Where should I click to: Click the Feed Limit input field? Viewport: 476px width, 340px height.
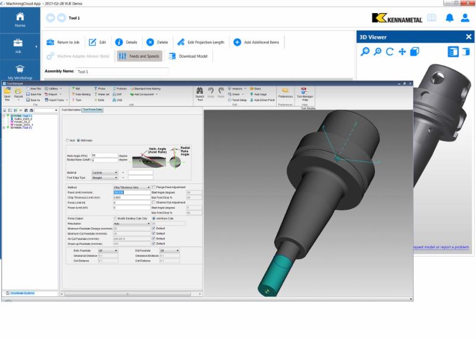[x=131, y=192]
